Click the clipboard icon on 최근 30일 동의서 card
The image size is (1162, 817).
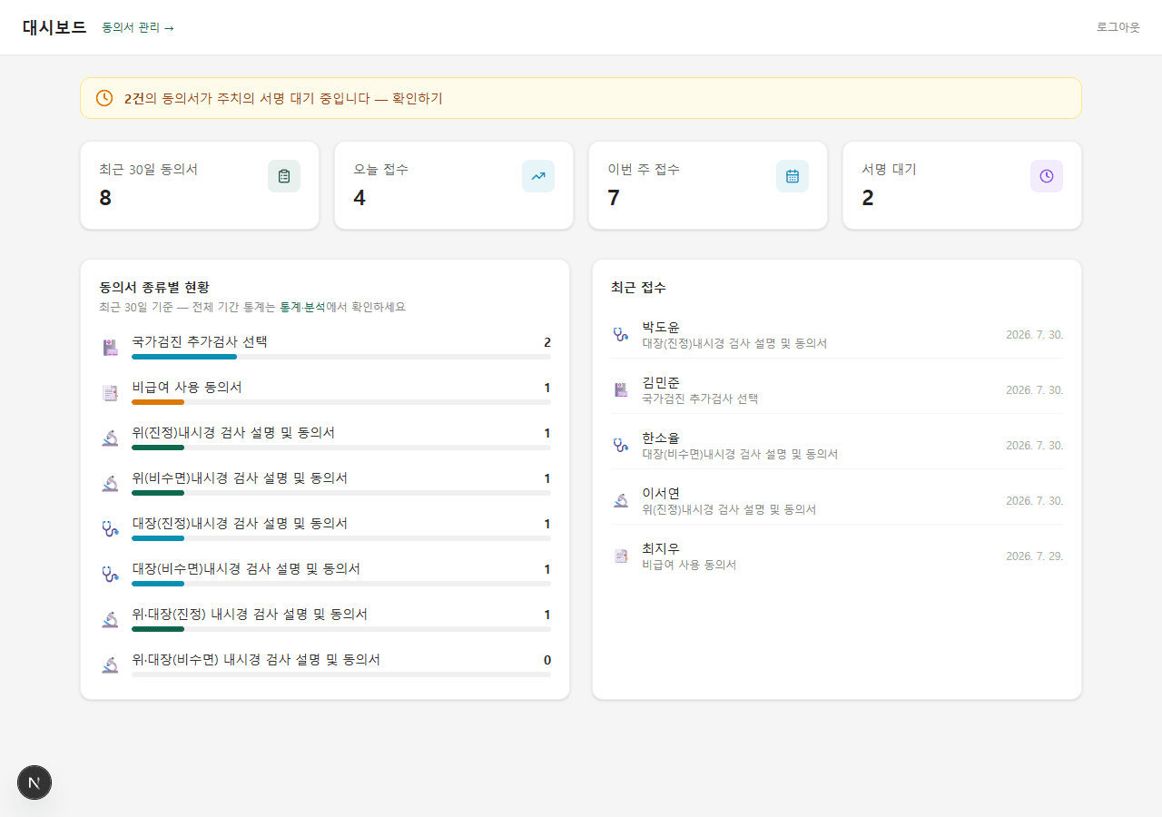(284, 176)
